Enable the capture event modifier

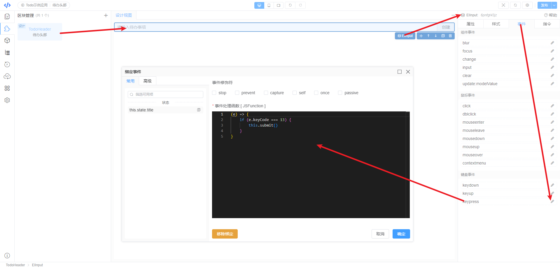tap(266, 93)
